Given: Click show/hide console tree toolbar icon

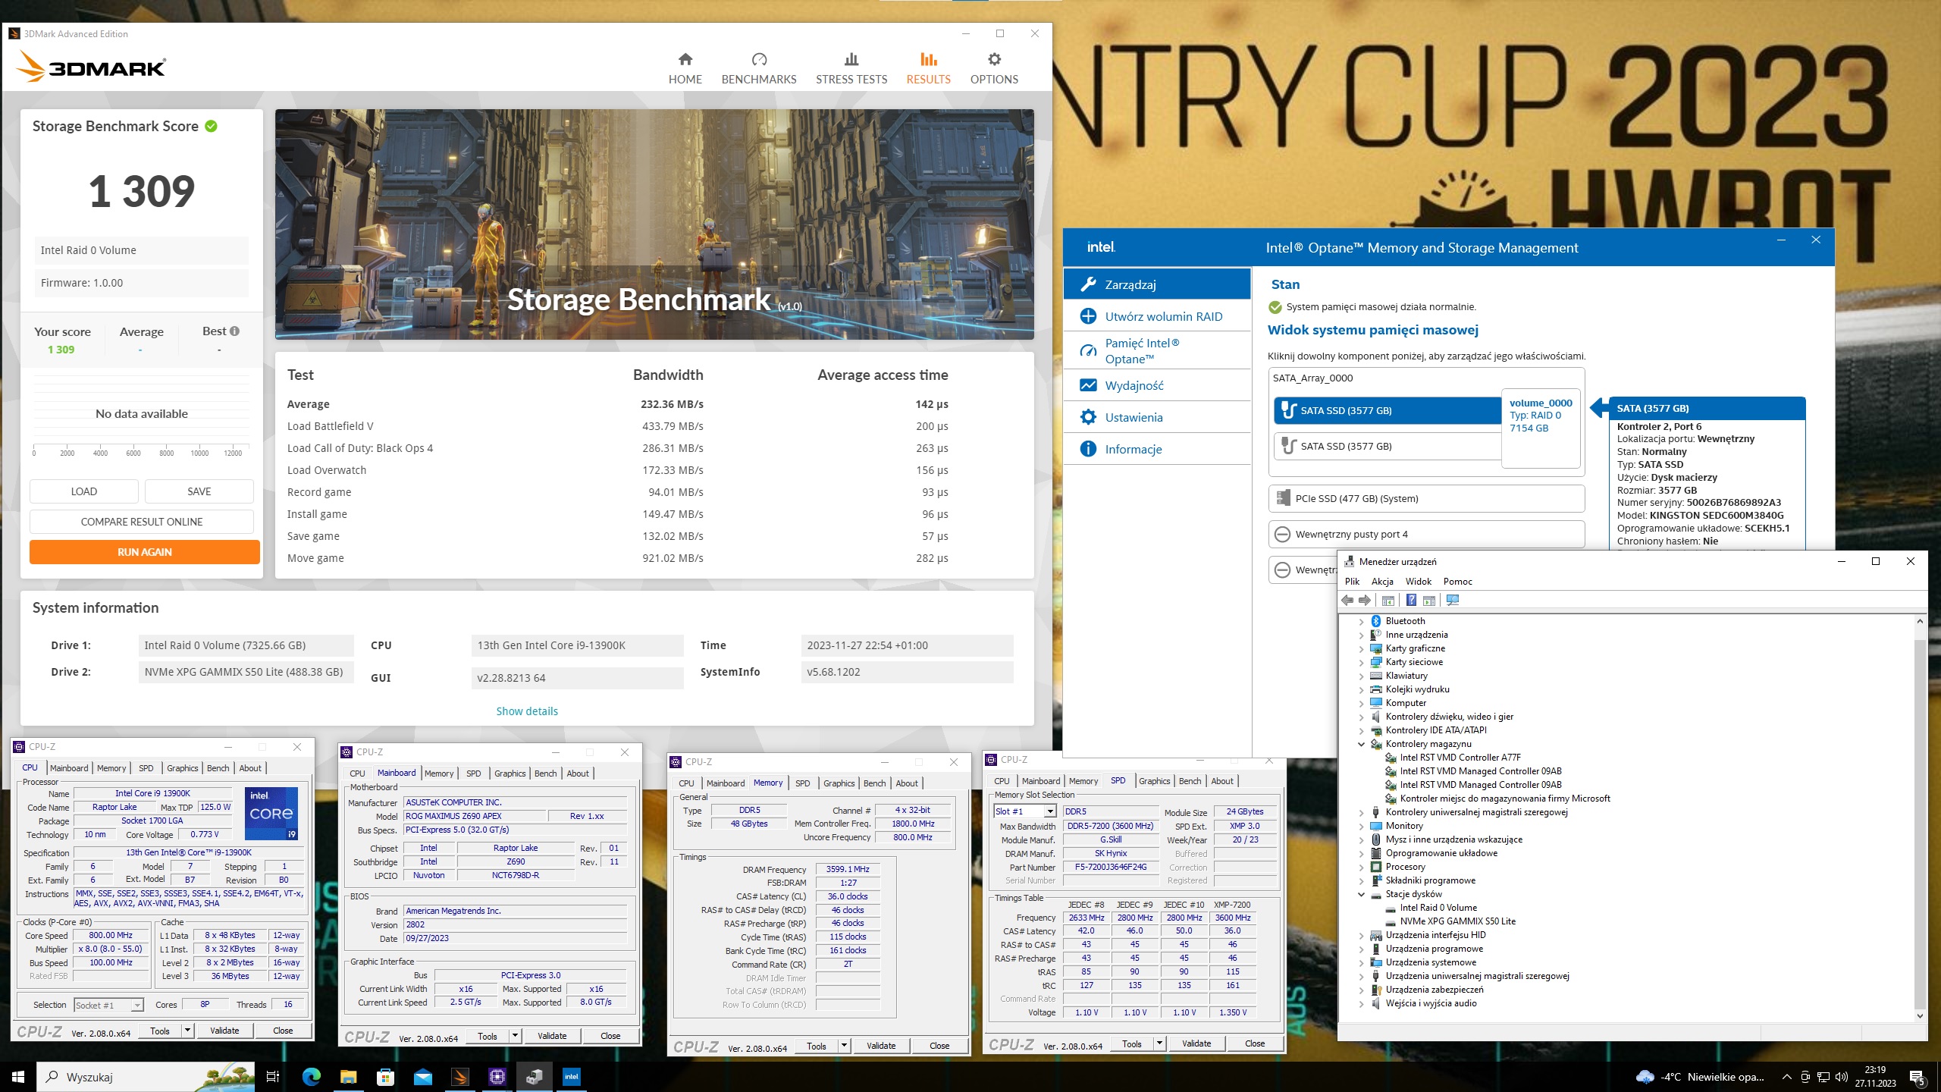Looking at the screenshot, I should [1388, 601].
